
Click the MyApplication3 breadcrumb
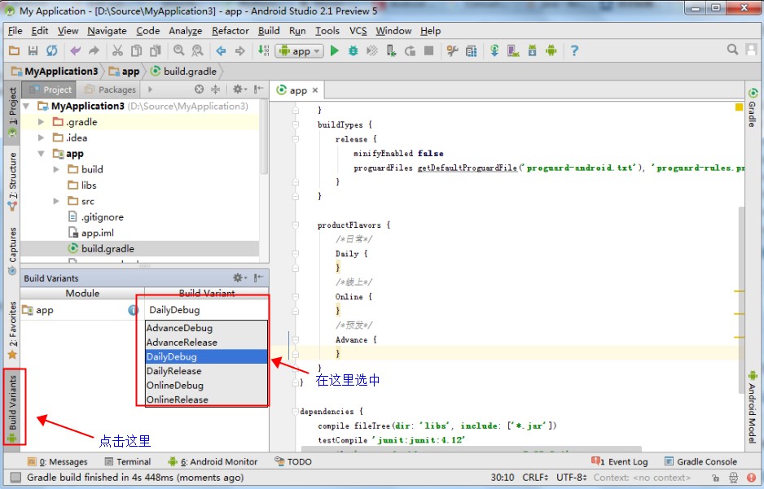pyautogui.click(x=55, y=72)
